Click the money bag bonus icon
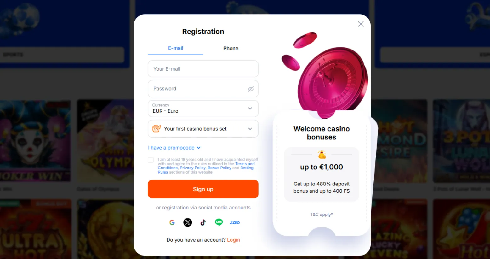 [322, 155]
